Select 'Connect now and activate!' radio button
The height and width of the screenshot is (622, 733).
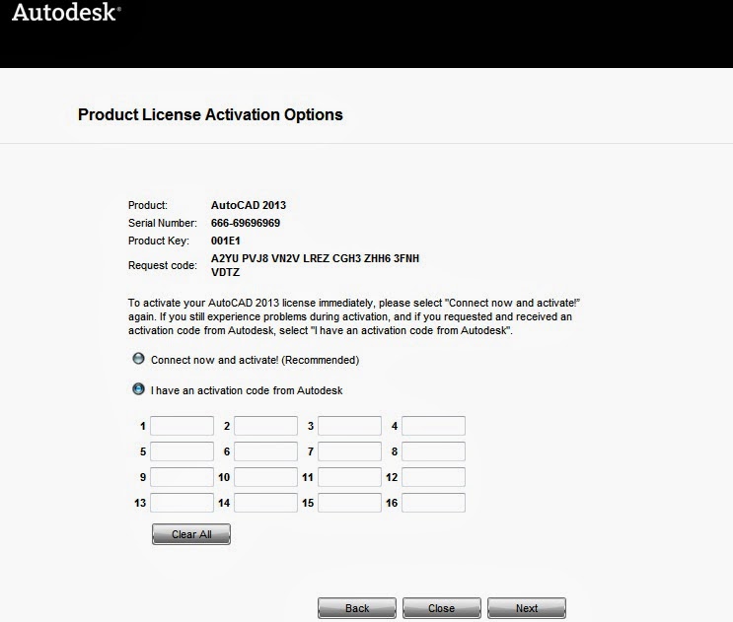click(138, 359)
